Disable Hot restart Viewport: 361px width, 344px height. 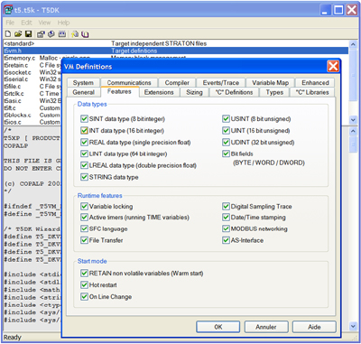pos(84,284)
